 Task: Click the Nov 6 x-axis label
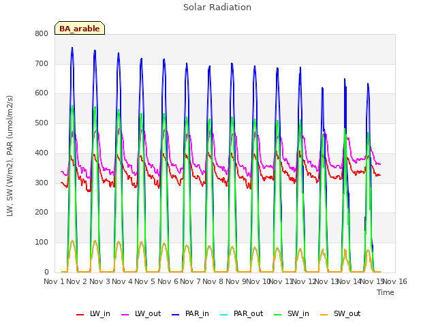pyautogui.click(x=168, y=281)
